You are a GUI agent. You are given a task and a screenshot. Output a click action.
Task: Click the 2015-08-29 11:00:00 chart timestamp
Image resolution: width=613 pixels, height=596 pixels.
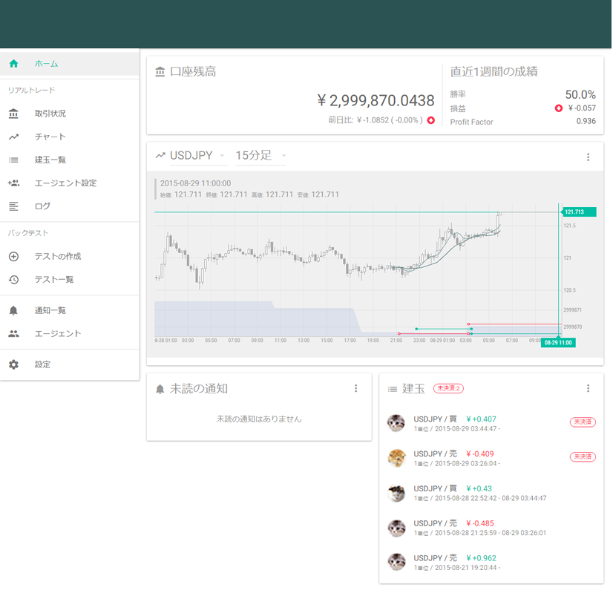tap(195, 183)
